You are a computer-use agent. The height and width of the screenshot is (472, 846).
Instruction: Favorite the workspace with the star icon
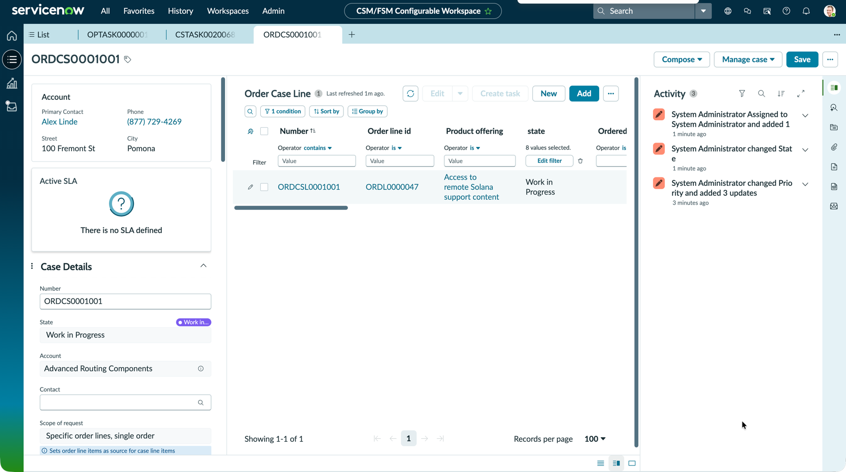(488, 11)
